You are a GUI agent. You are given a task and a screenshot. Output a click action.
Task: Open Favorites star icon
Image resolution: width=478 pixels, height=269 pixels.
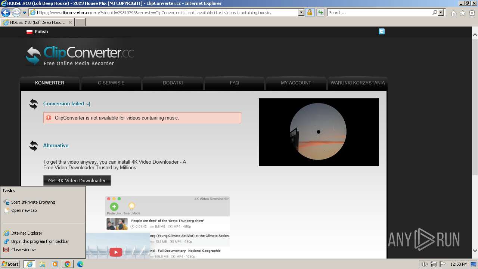pos(463,13)
